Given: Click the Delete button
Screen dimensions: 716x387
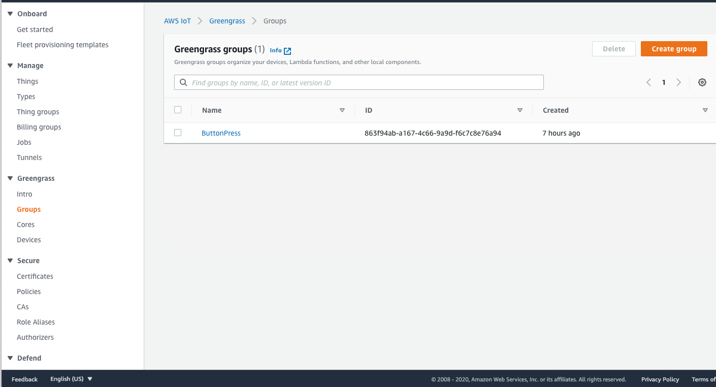Looking at the screenshot, I should click(613, 48).
